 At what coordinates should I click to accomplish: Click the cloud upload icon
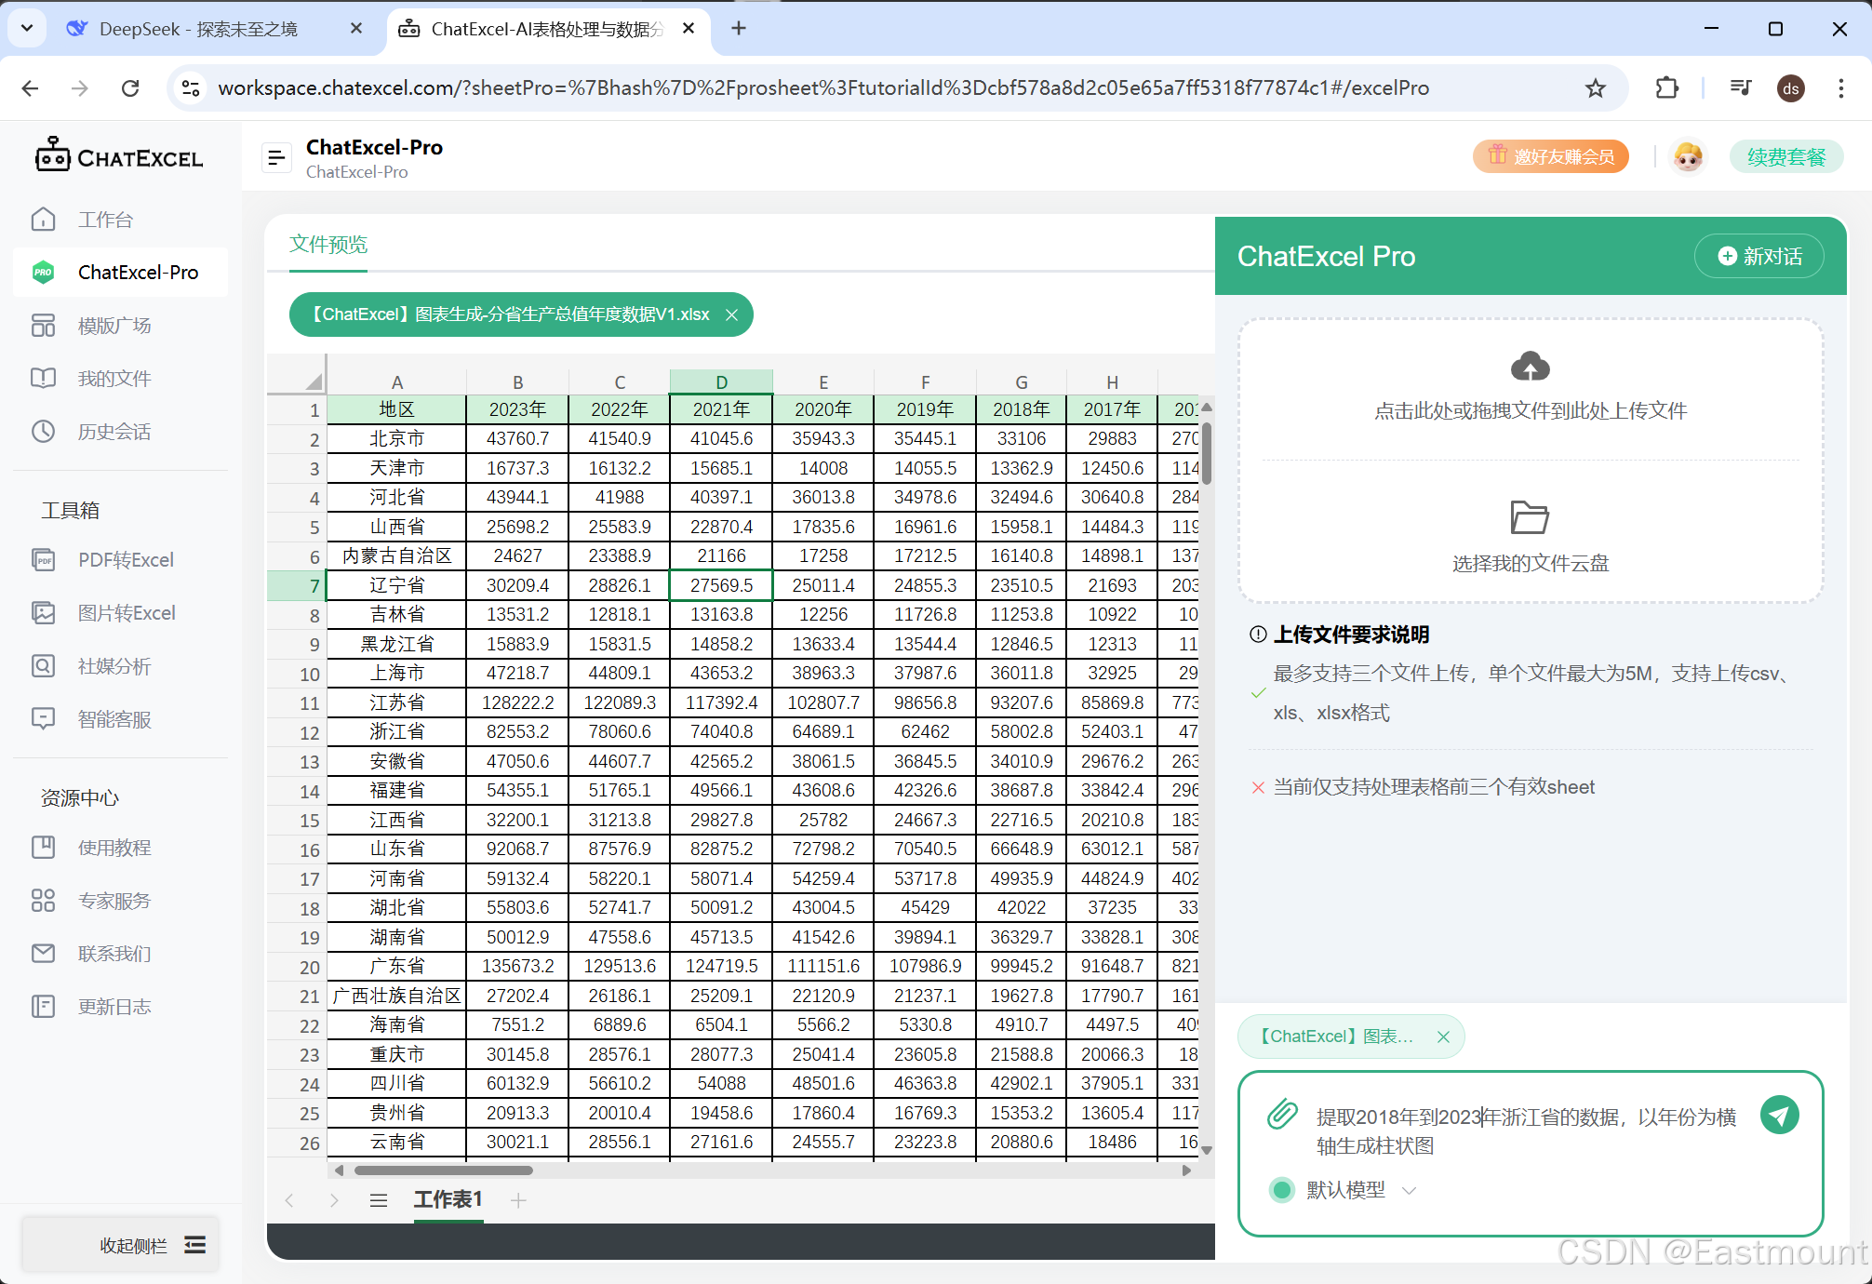1530,367
